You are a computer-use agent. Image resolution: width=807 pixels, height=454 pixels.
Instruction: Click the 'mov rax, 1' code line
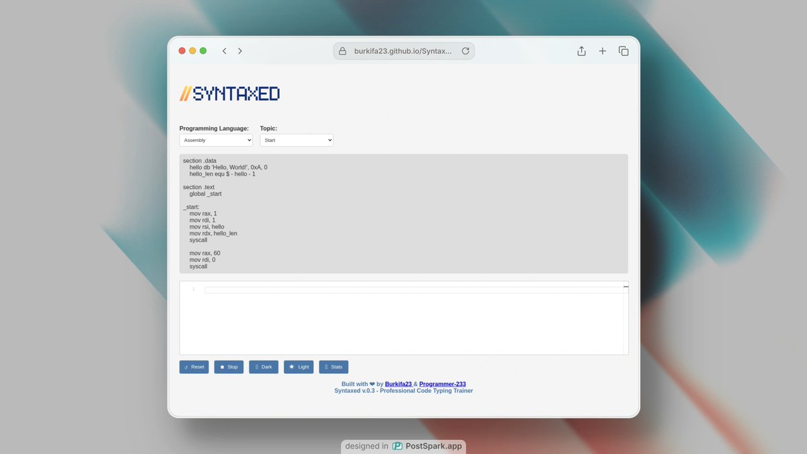[x=203, y=213]
